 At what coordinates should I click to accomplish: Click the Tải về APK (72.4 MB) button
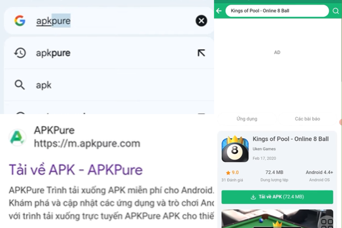tap(277, 197)
